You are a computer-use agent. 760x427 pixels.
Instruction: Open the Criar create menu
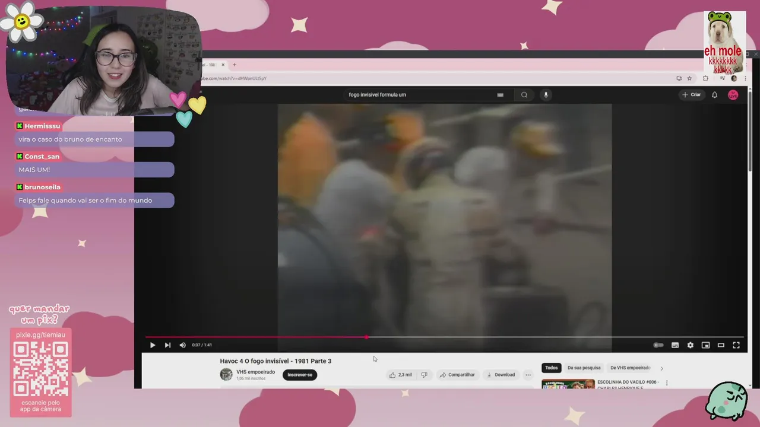coord(692,95)
